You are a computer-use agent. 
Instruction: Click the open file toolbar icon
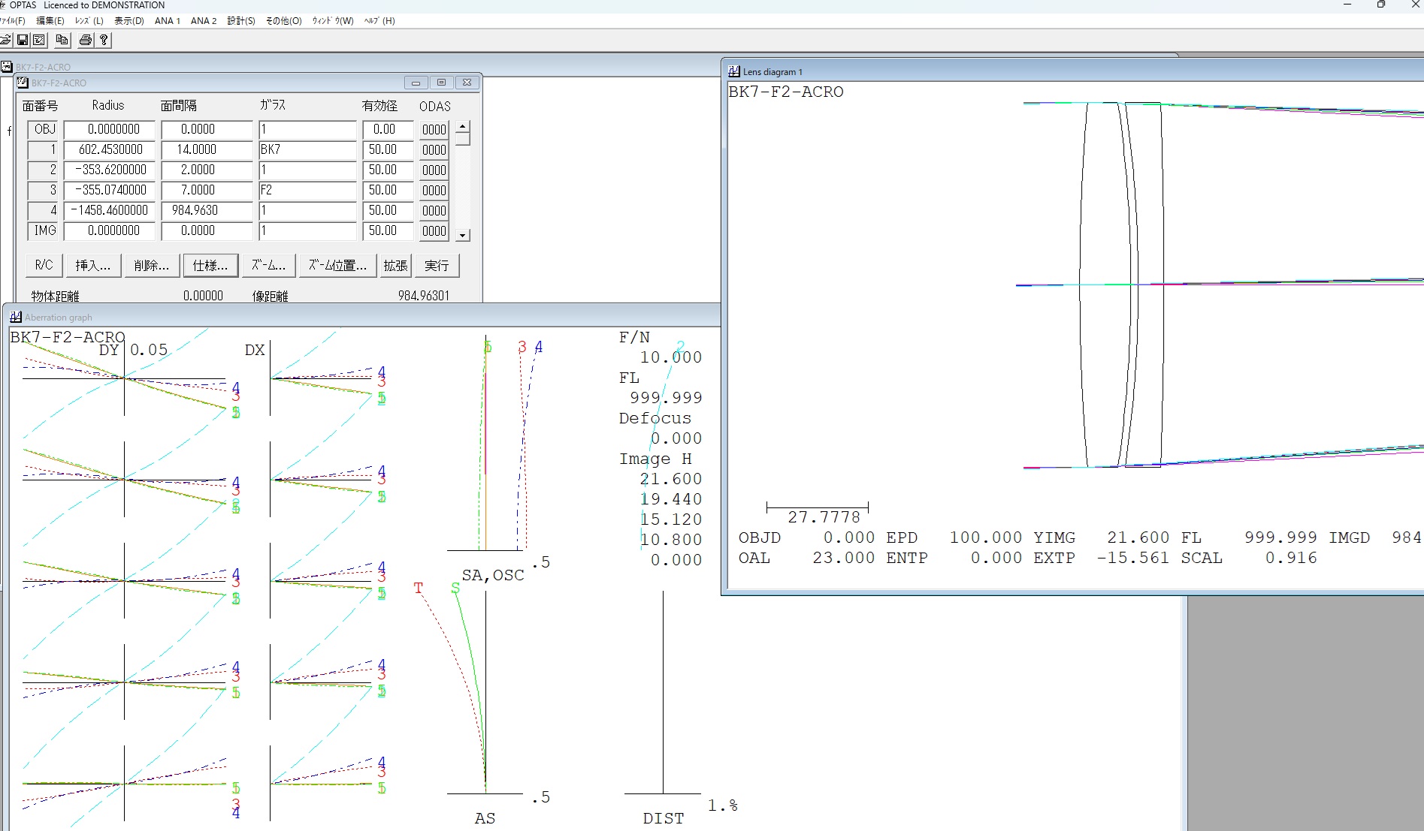[x=5, y=41]
